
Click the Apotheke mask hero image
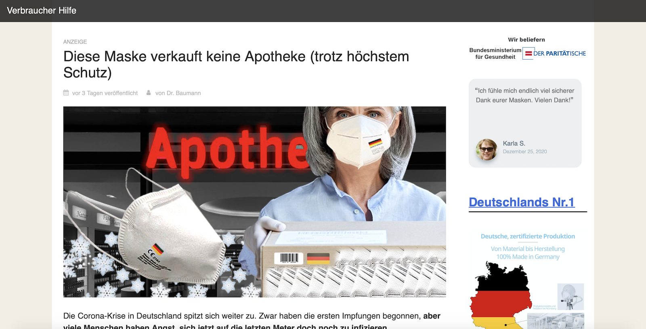tap(255, 202)
